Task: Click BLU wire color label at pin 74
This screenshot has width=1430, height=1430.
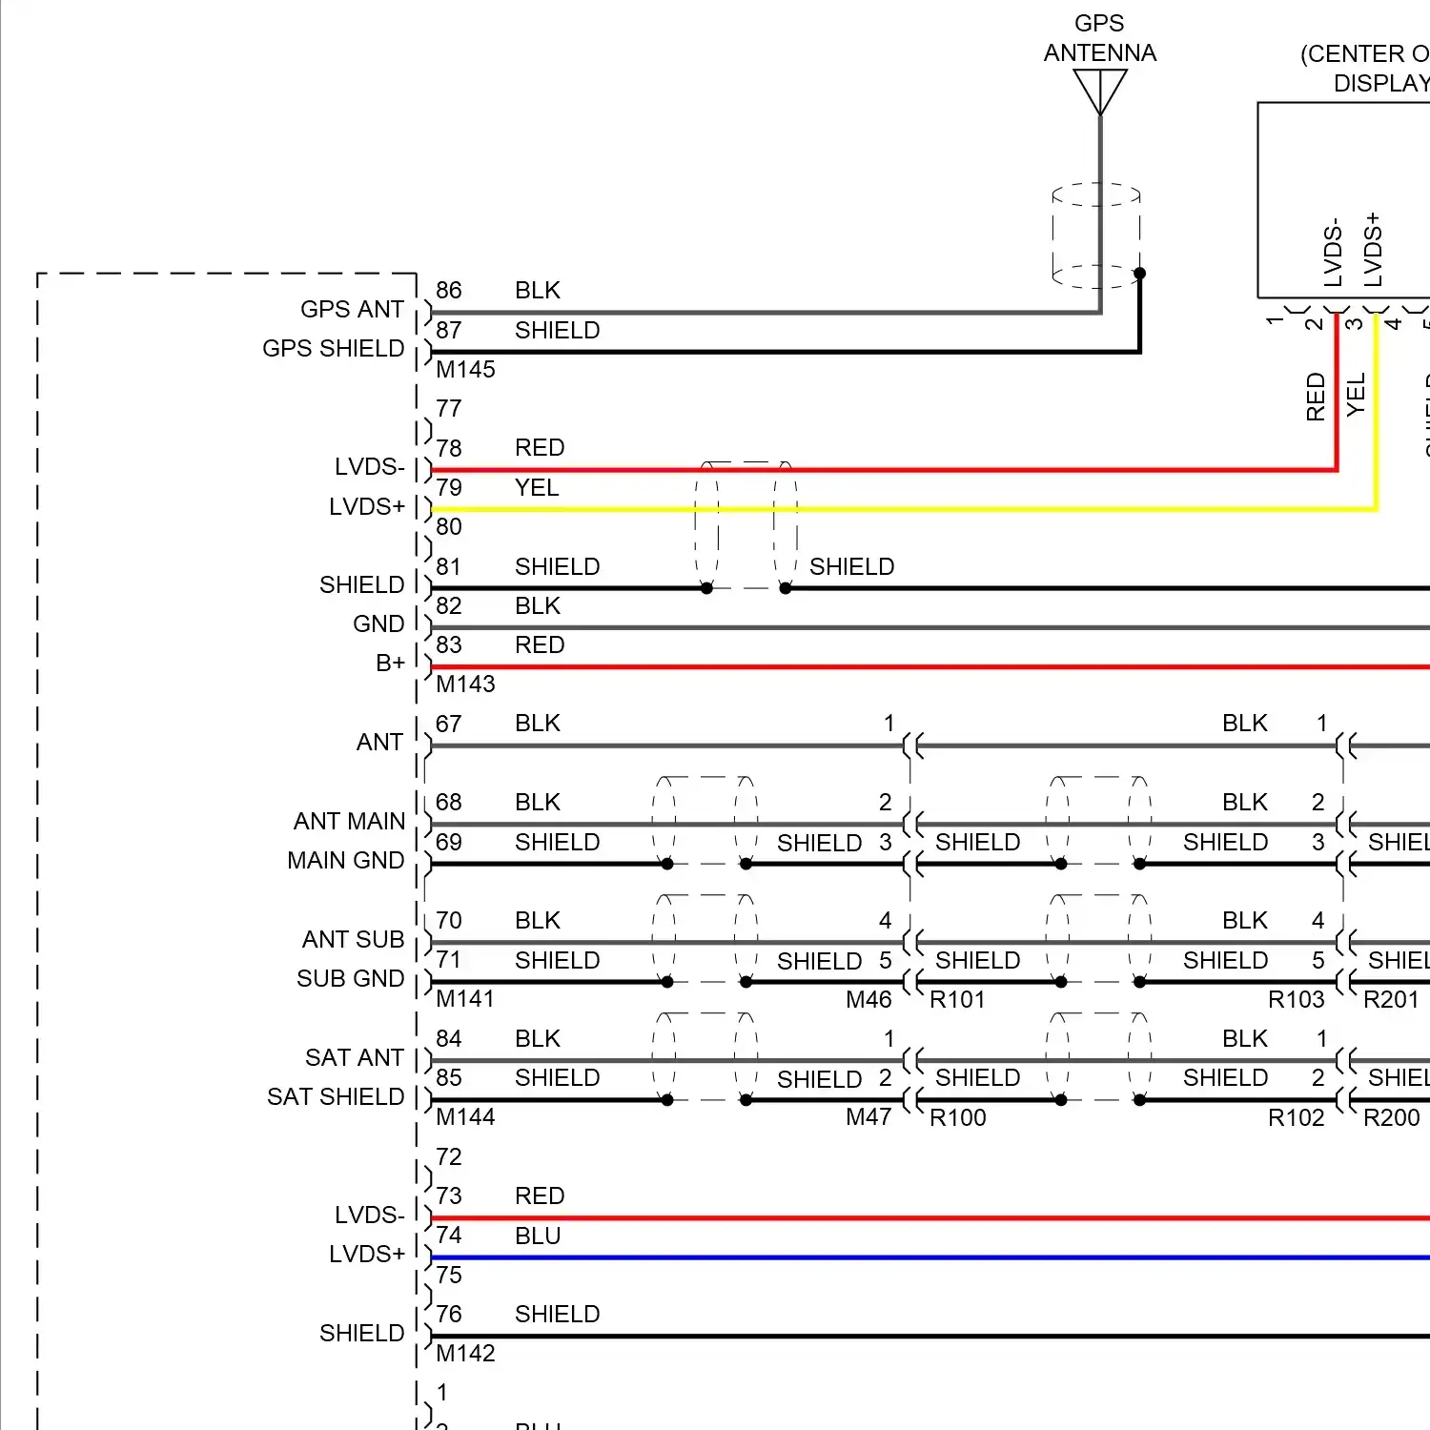Action: click(538, 1236)
